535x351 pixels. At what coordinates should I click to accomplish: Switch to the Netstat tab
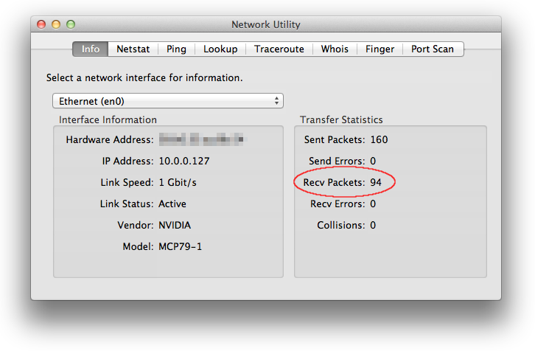point(133,49)
